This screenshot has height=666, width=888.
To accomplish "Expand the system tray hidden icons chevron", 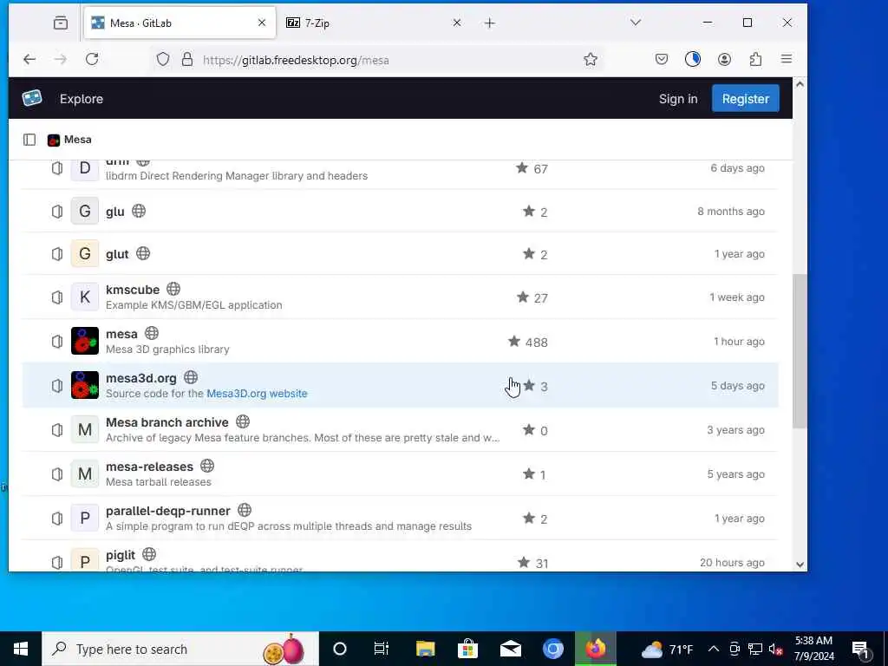I will [714, 649].
